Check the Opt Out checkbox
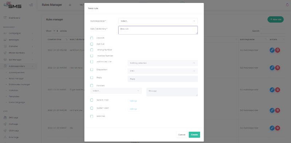The image size is (291, 143). tap(92, 44)
